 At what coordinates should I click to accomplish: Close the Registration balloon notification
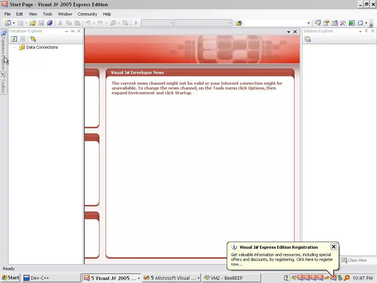click(x=334, y=247)
